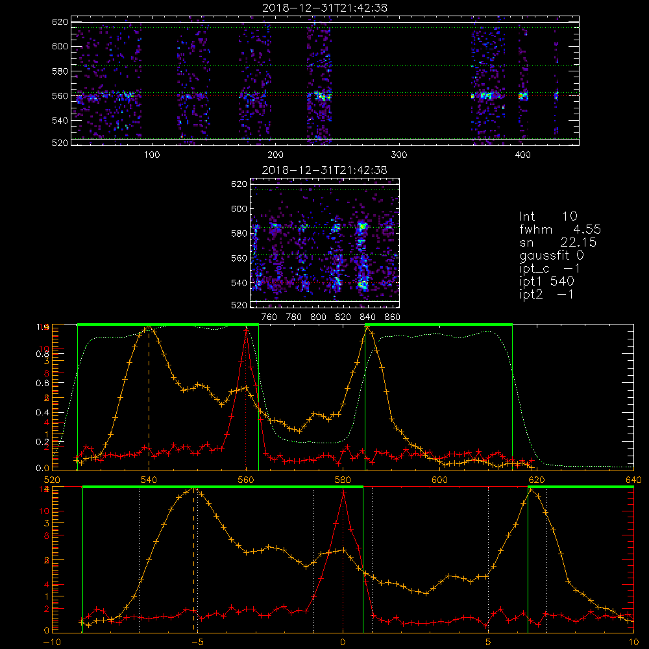
Task: Click x-axis label 800 of middle spectrogram
Action: tap(318, 317)
